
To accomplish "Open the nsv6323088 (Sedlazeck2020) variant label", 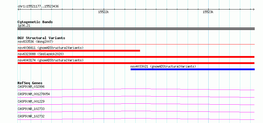I will pyautogui.click(x=41, y=54).
